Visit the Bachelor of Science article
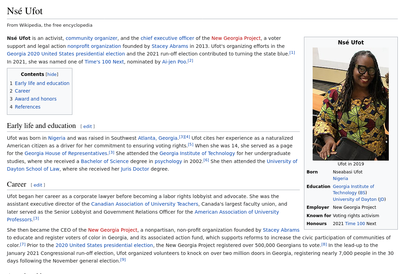Viewport: 403px width, 274px height. pos(105,162)
